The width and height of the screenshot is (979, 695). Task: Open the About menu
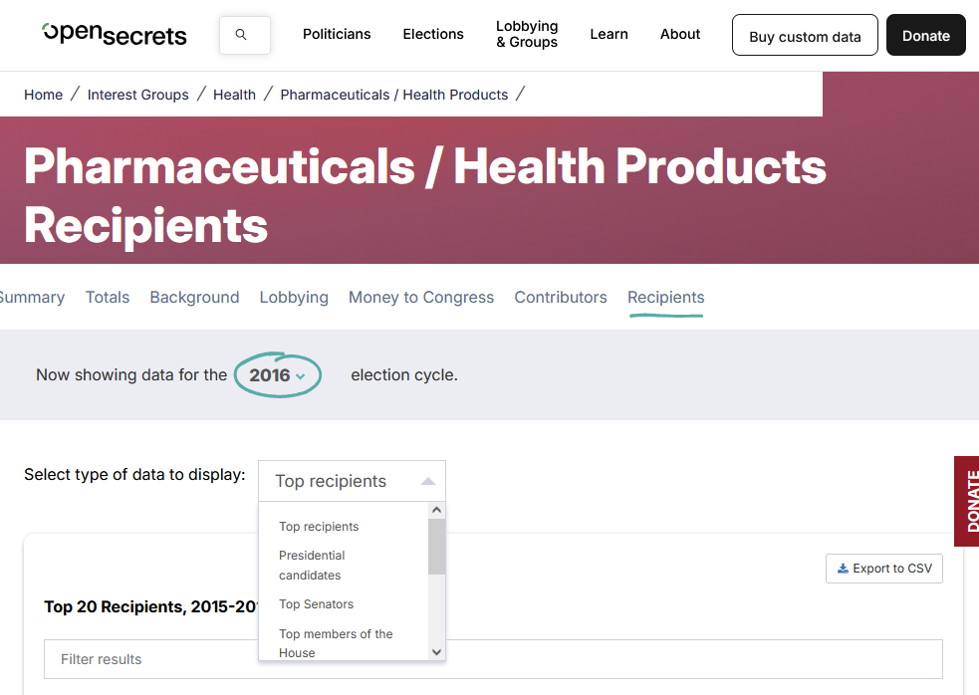tap(680, 34)
